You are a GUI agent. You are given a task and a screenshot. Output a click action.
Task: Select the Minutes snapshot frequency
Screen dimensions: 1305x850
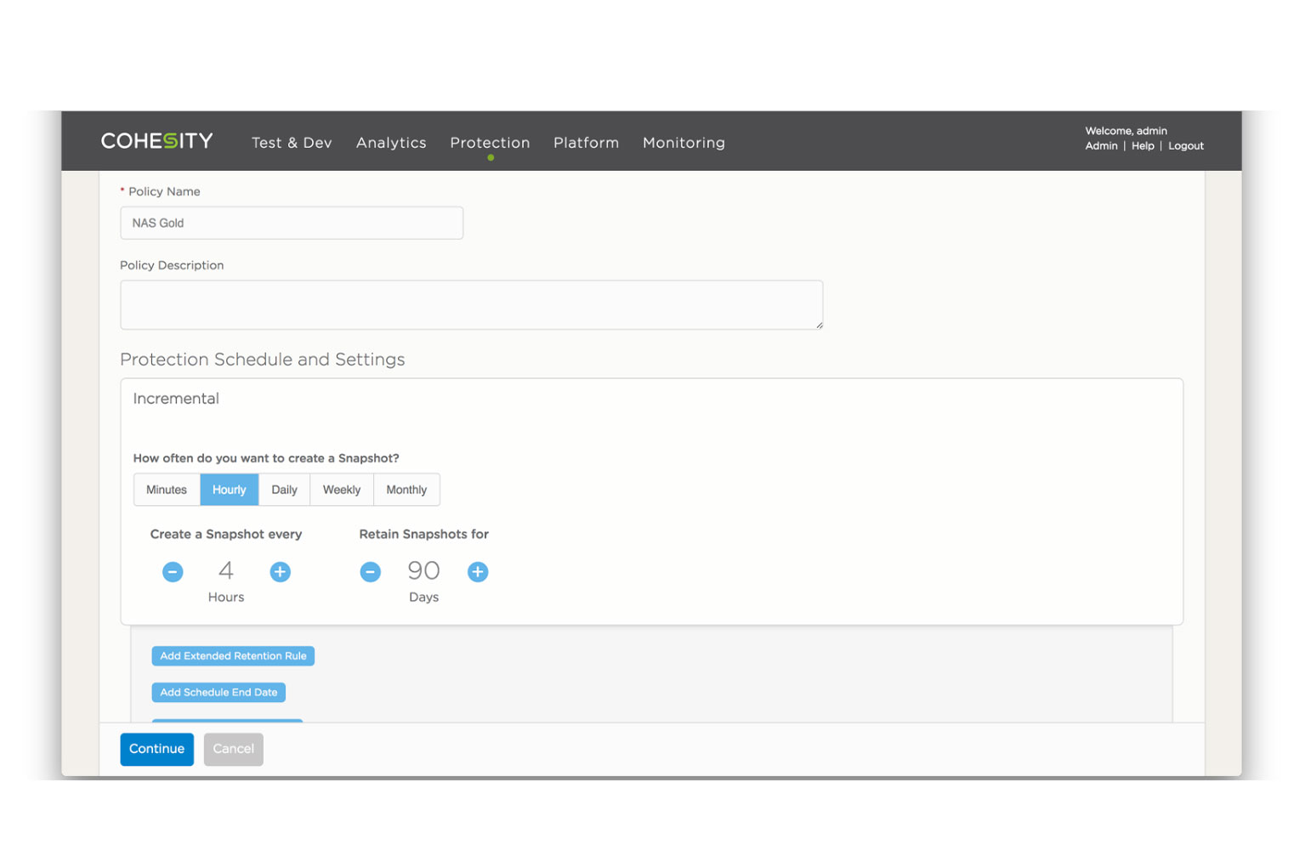click(x=167, y=490)
